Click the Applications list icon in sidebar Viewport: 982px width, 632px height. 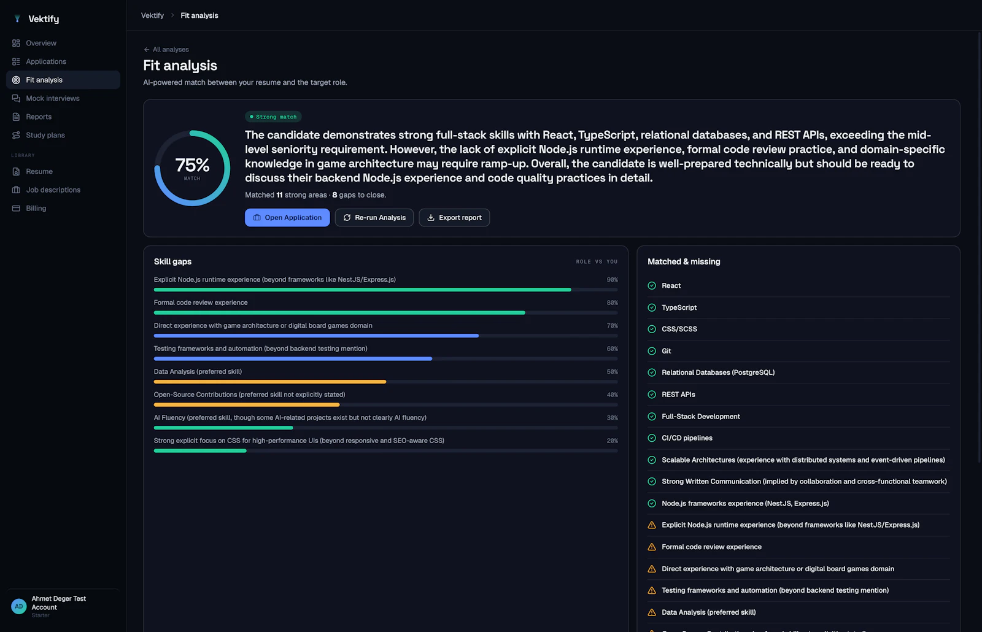pos(16,61)
